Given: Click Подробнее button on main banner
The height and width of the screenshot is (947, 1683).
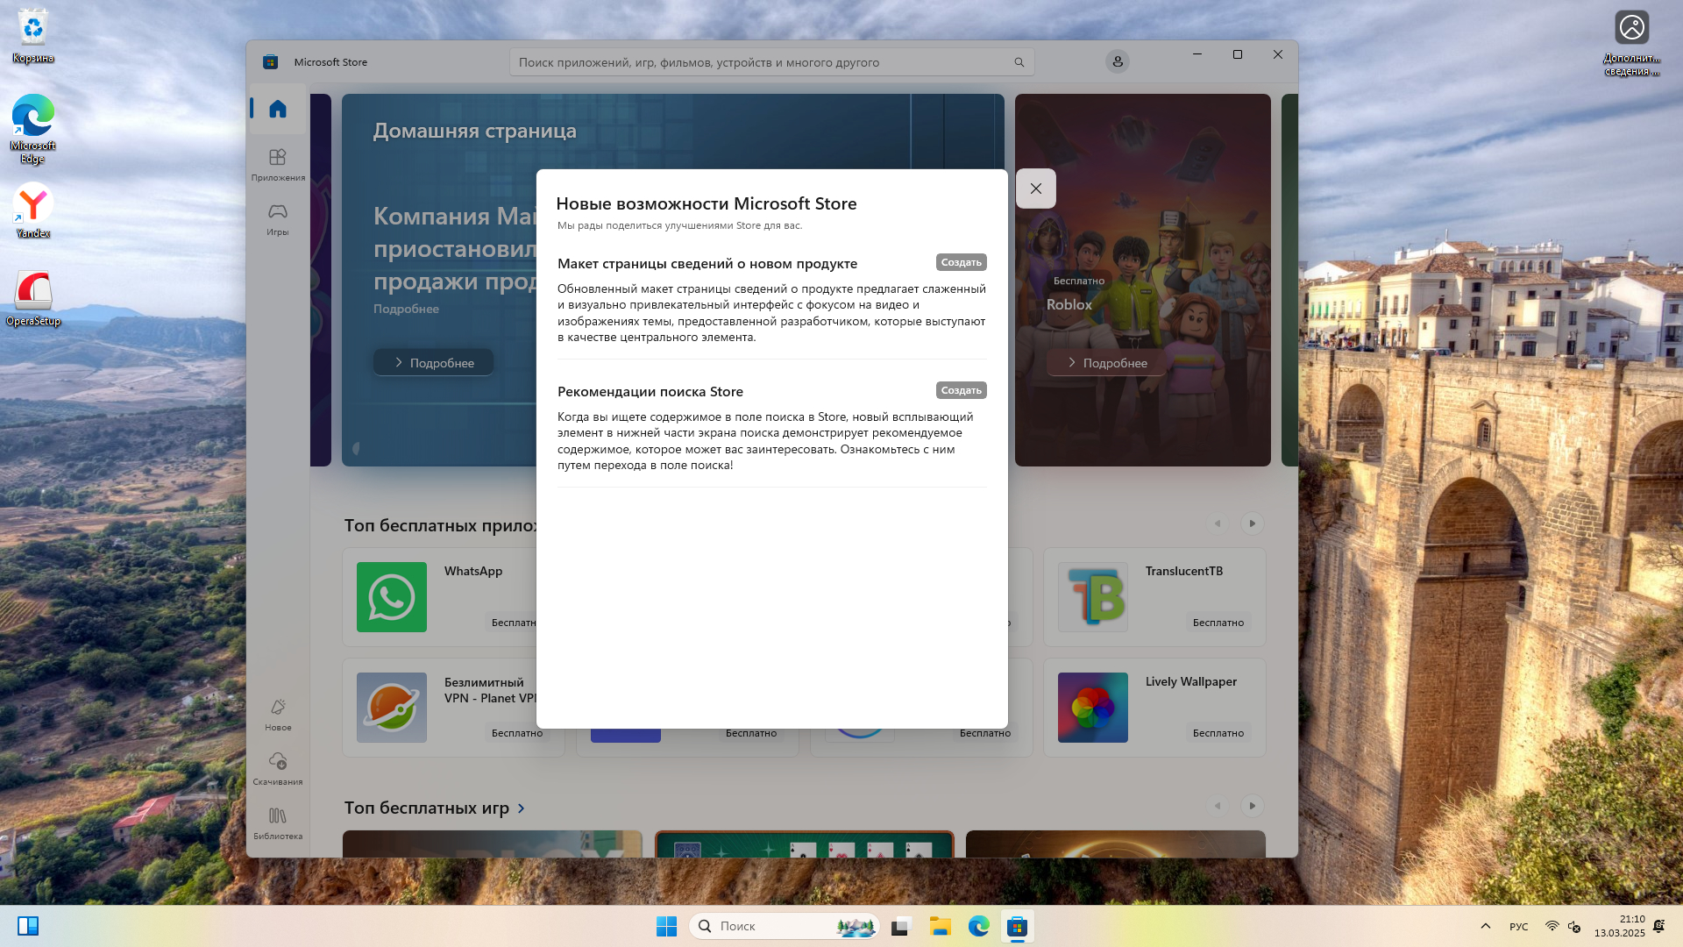Looking at the screenshot, I should tap(433, 362).
